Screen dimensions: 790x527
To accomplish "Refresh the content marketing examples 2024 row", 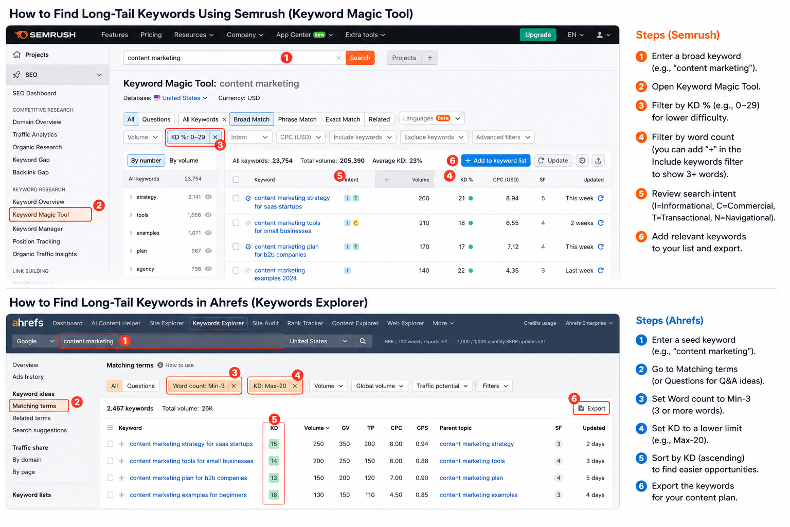I will pyautogui.click(x=601, y=270).
